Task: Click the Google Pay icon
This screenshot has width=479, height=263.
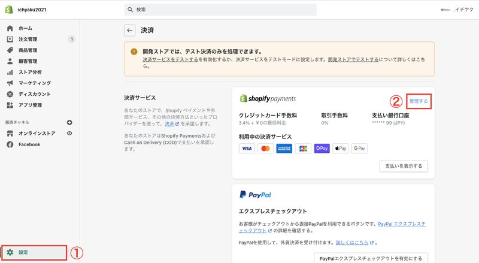Action: click(359, 149)
